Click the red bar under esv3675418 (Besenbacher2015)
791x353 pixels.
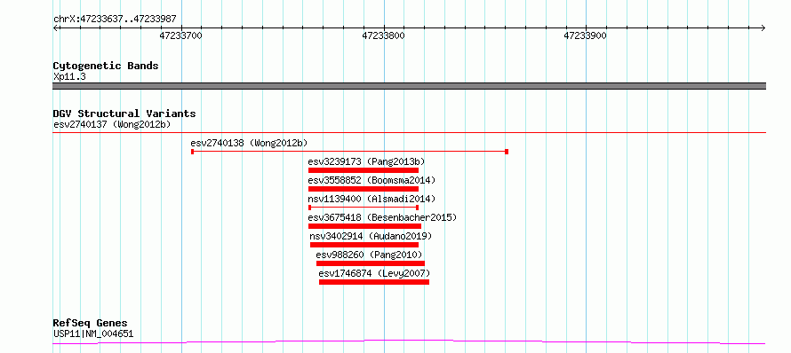pyautogui.click(x=364, y=226)
